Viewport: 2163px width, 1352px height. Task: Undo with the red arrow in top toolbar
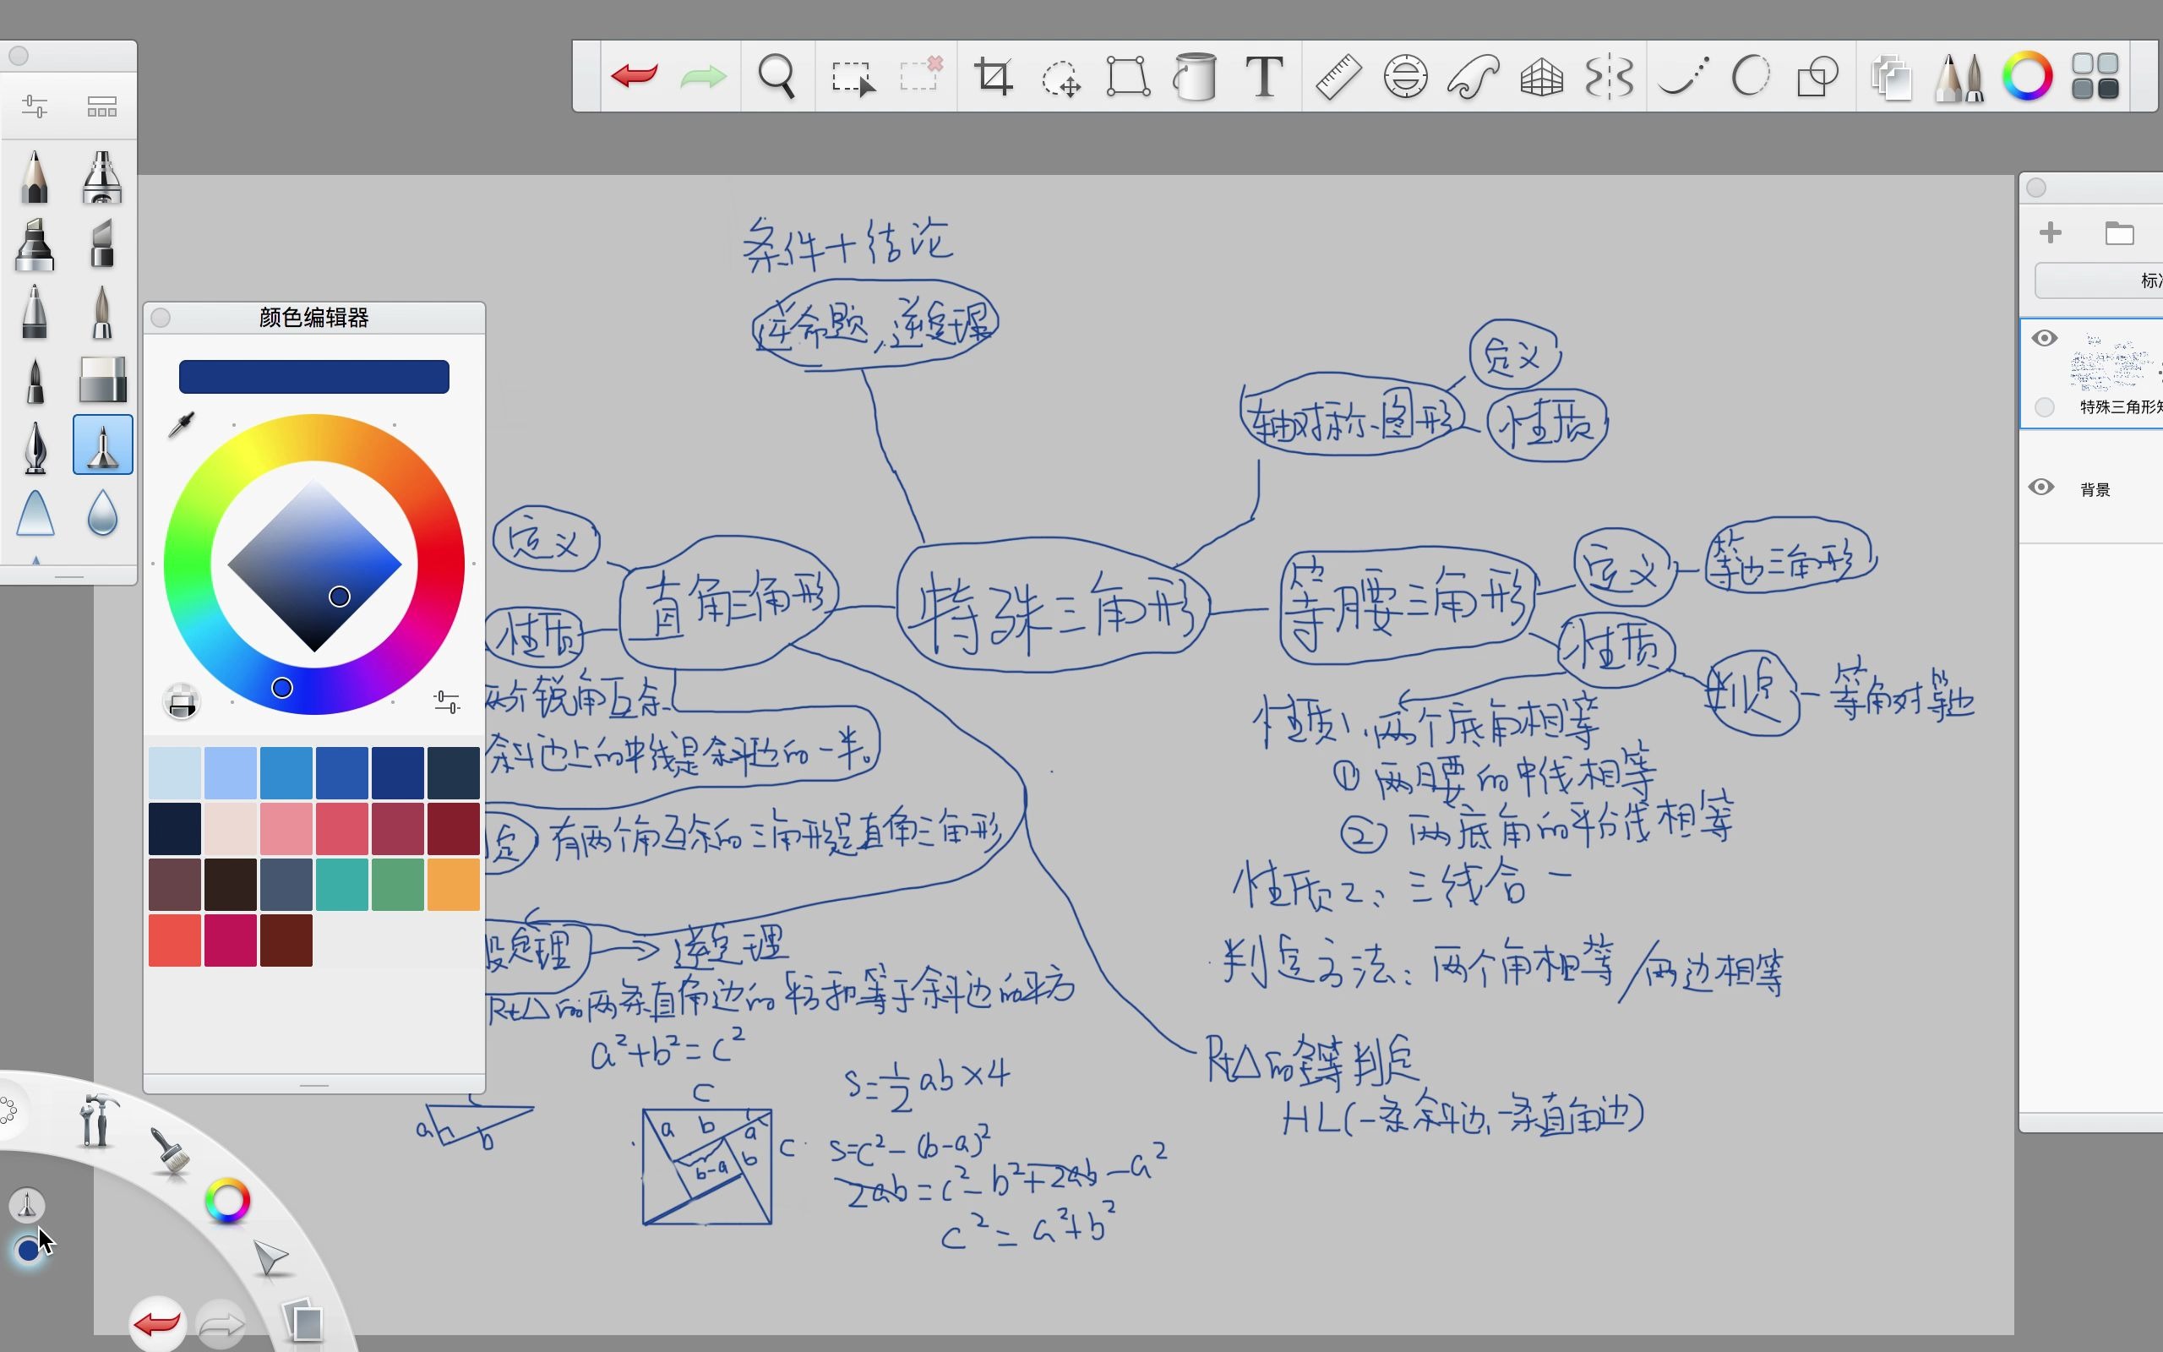pos(635,76)
